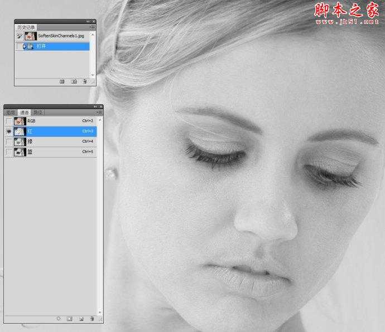Click History panel scroll down arrow
The height and width of the screenshot is (332, 385).
[x=93, y=75]
